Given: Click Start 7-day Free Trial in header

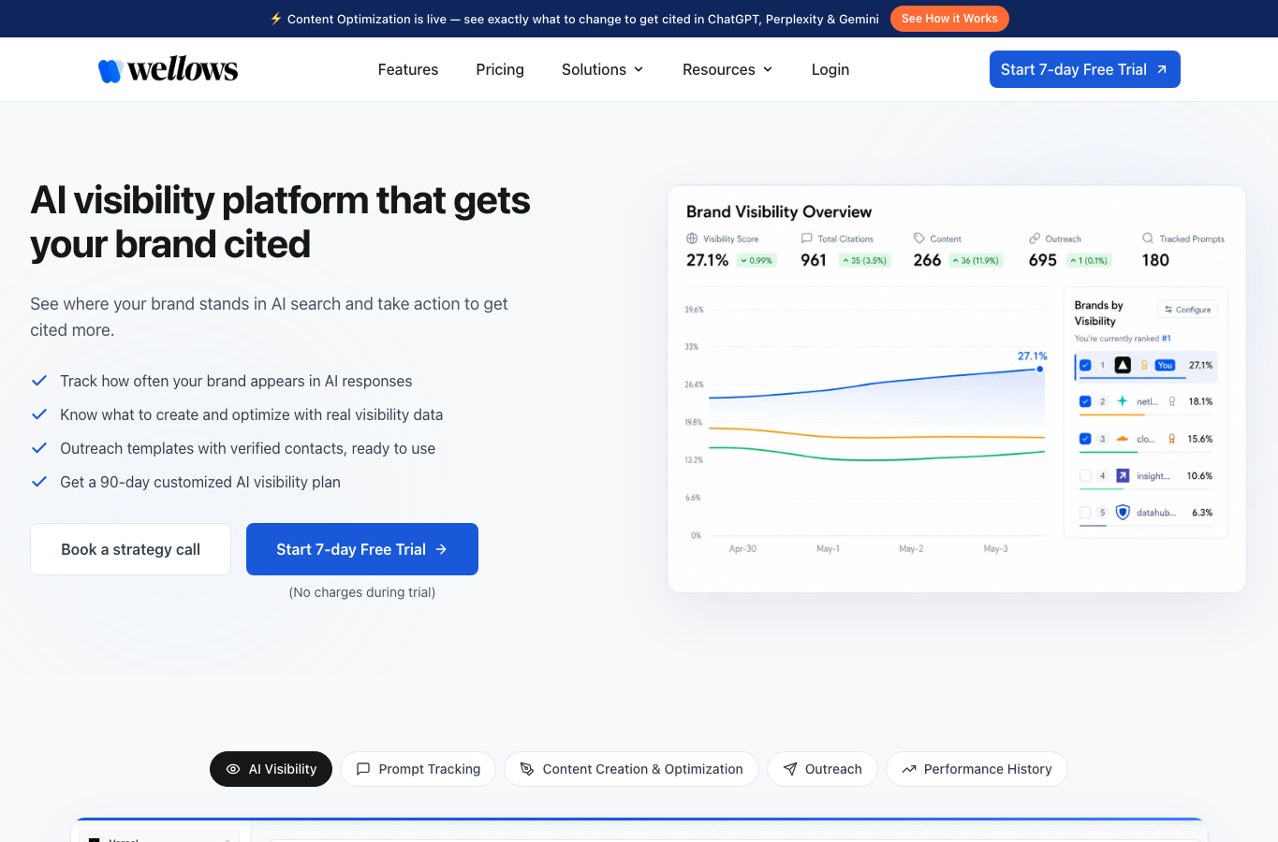Looking at the screenshot, I should 1085,69.
